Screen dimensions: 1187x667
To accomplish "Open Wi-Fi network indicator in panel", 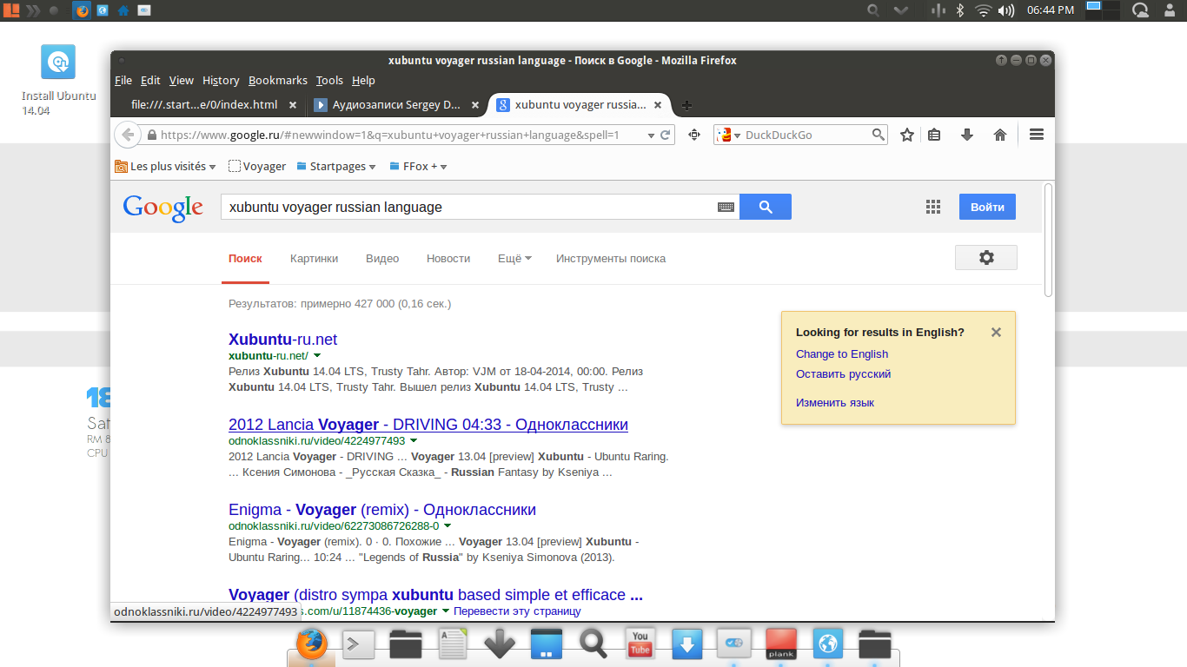I will click(983, 10).
